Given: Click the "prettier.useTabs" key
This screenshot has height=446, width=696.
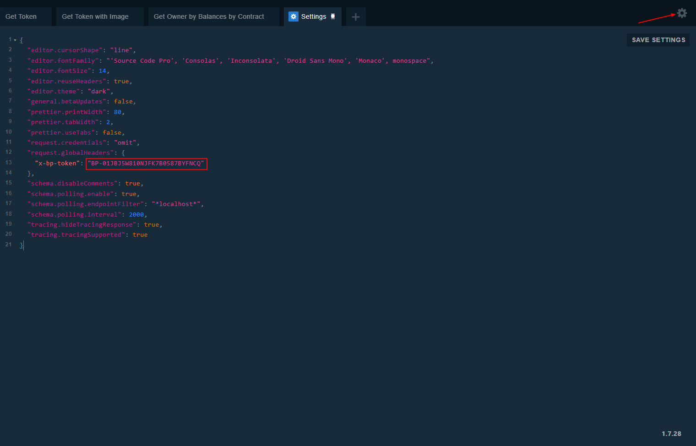Looking at the screenshot, I should point(61,133).
